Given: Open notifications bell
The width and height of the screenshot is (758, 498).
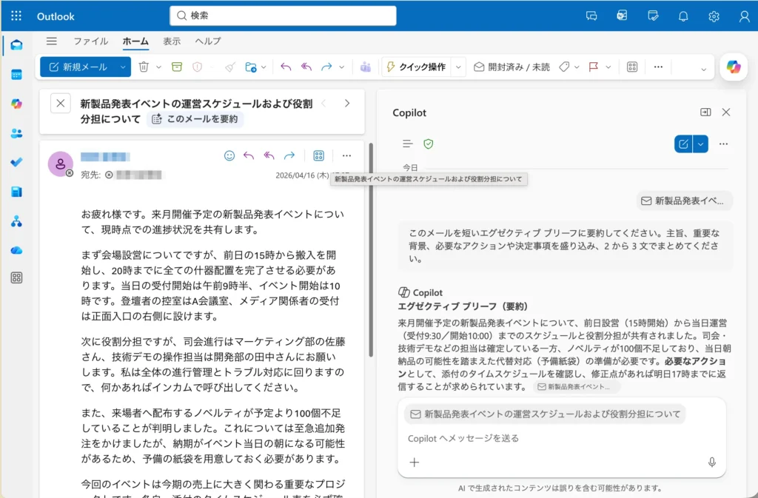Looking at the screenshot, I should pos(683,16).
